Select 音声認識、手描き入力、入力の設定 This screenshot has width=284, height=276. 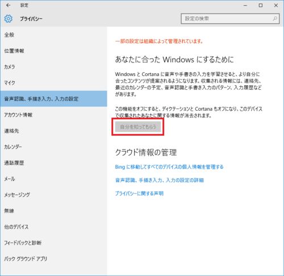(x=53, y=99)
